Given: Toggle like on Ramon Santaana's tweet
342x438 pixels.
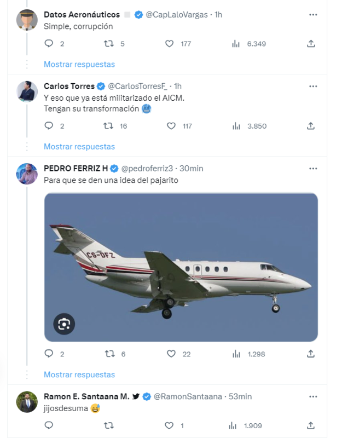Looking at the screenshot, I should point(171,425).
